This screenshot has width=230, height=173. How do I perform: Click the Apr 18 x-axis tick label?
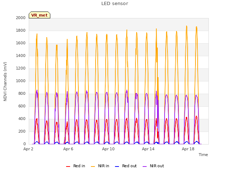pos(188,149)
